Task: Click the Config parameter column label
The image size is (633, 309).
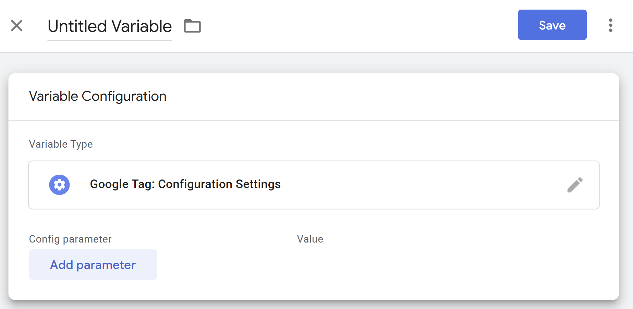Action: pyautogui.click(x=70, y=239)
